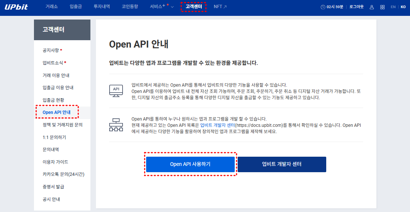Open 카카오톡 문의(24시간)
Screen dimensions: 410x212
[63, 174]
